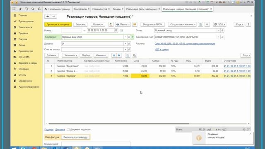Click the Провести button

coord(98,24)
